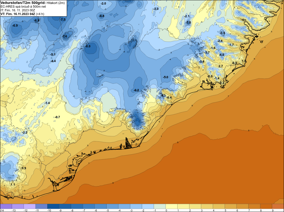Select the -6.9 temperature reading beside -7.5
The image size is (284, 212).
pyautogui.click(x=37, y=20)
